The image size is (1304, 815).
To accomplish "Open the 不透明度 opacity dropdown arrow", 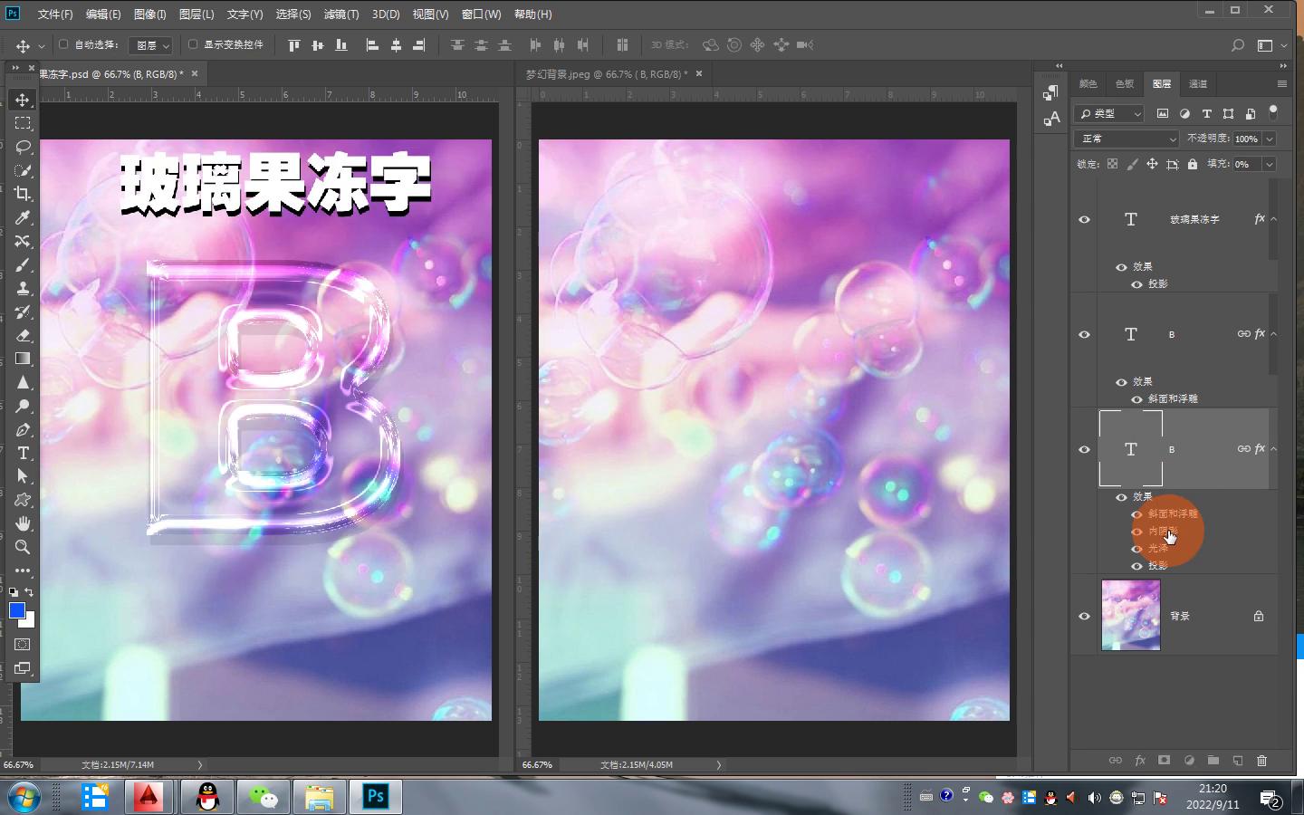I will [1270, 139].
